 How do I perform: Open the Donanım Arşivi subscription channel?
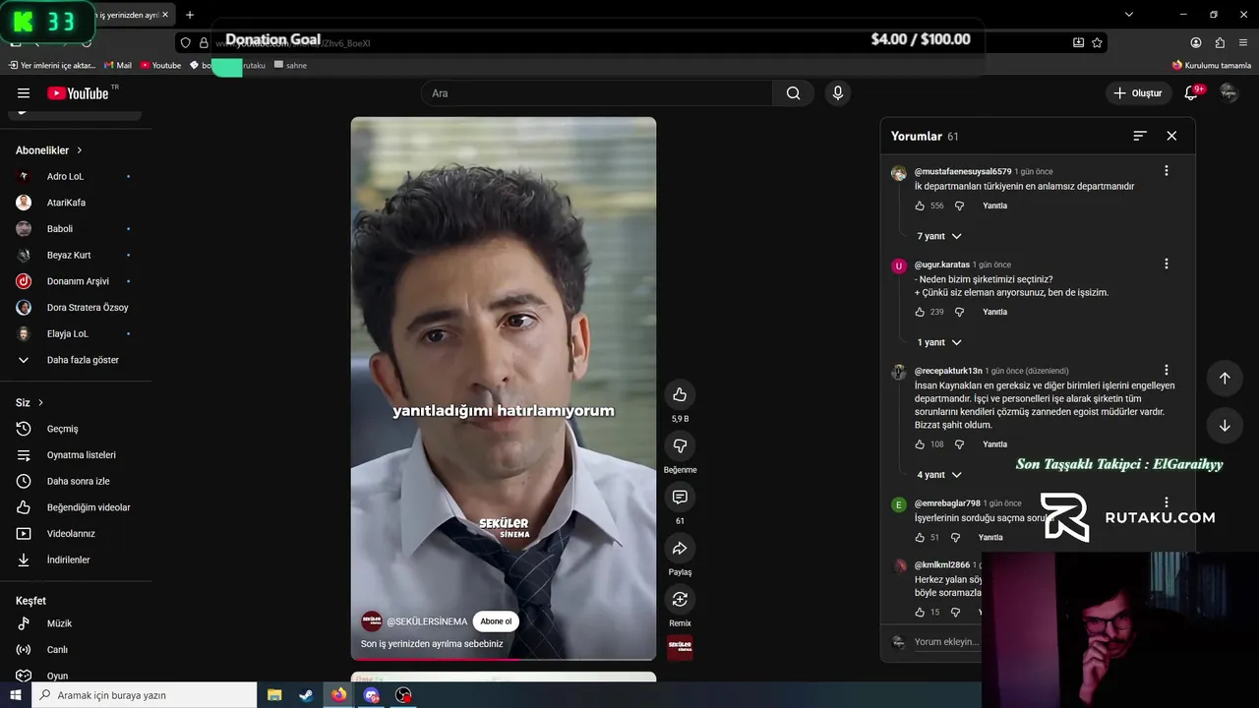(x=79, y=281)
